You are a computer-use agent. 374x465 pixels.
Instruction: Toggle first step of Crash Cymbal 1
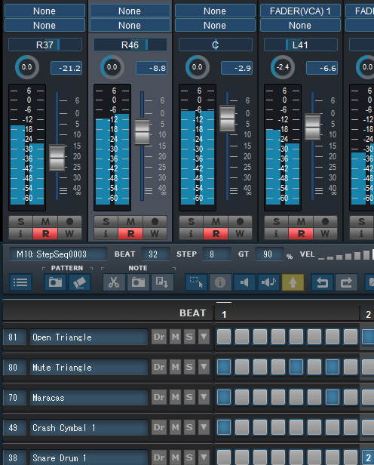[x=224, y=427]
